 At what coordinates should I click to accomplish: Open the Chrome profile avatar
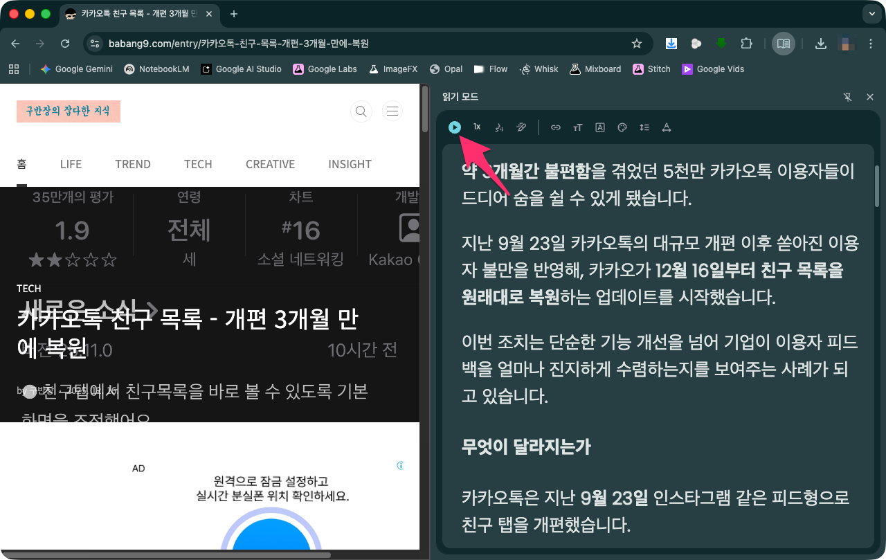click(x=846, y=44)
